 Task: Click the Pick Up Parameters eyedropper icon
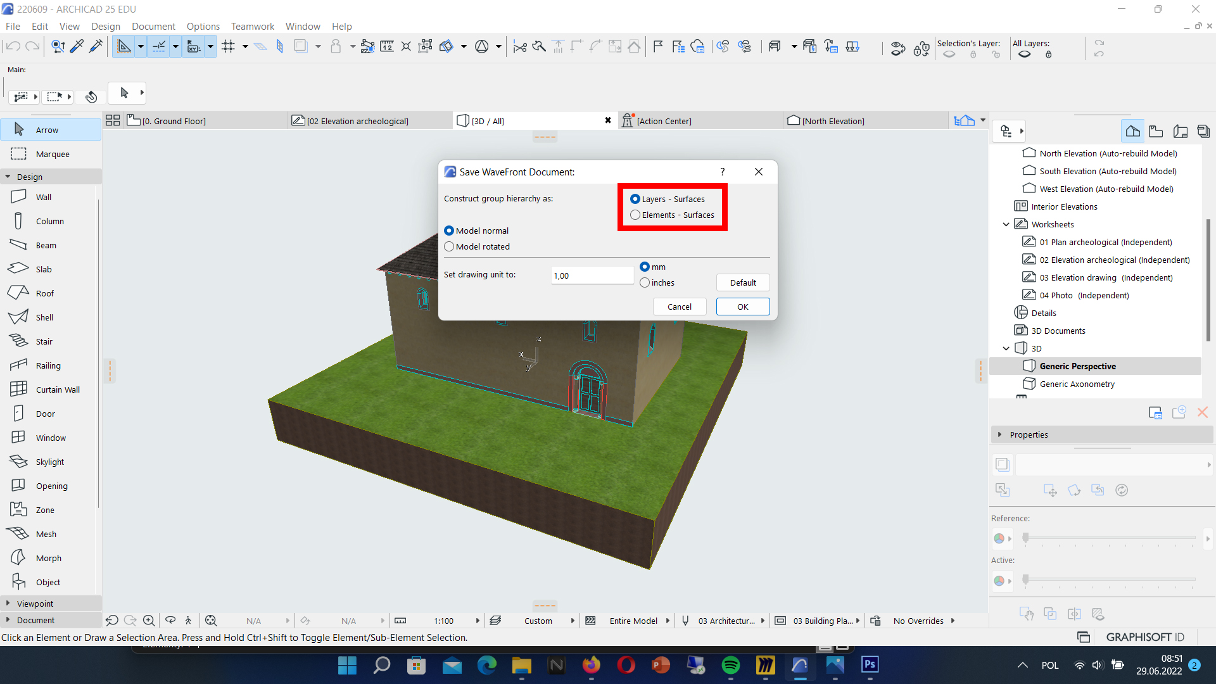77,46
